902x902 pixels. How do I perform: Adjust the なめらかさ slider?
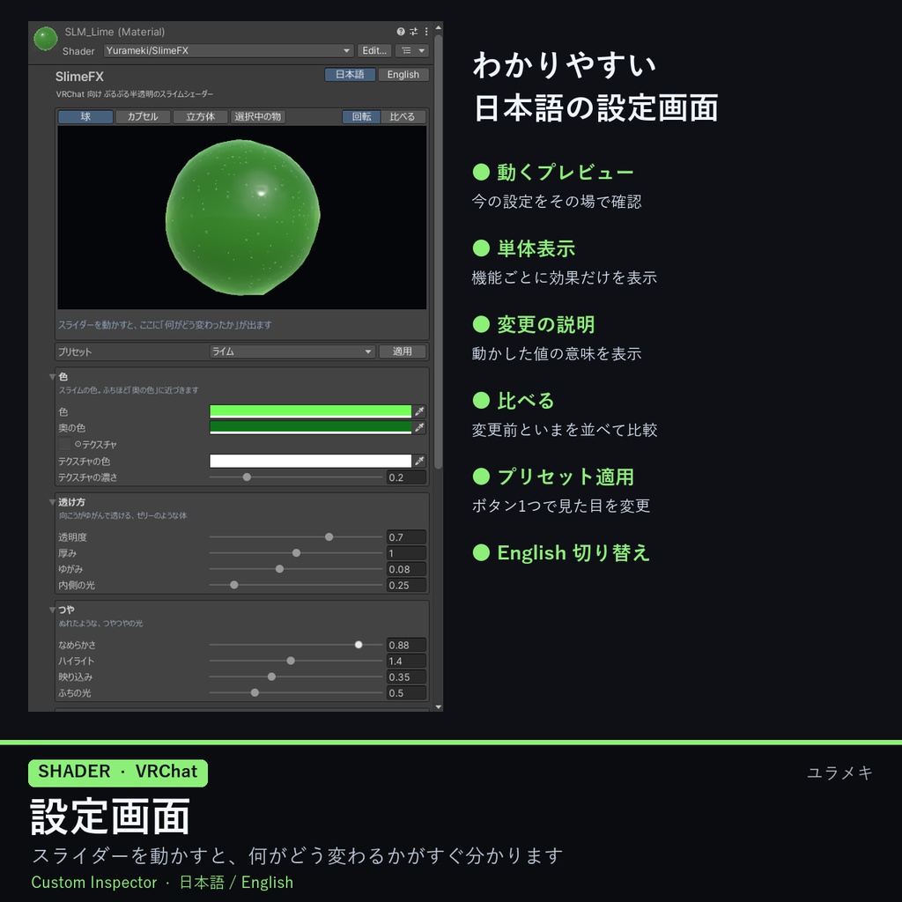(296, 645)
